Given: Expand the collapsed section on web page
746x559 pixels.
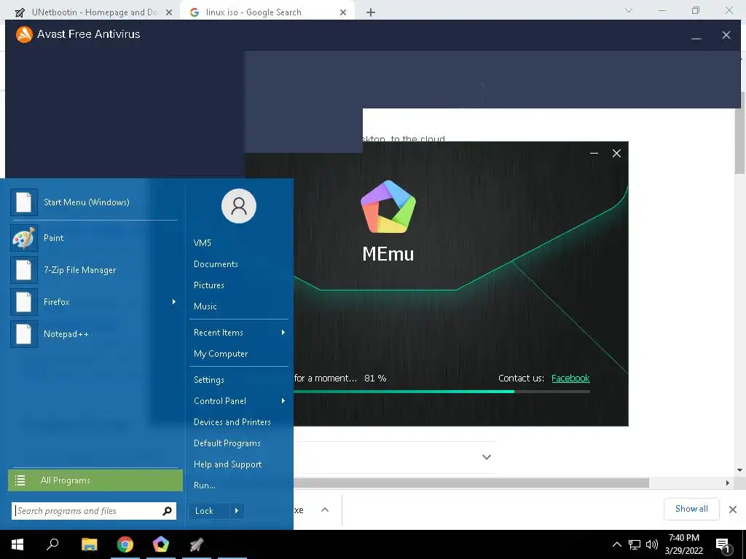Looking at the screenshot, I should 486,457.
